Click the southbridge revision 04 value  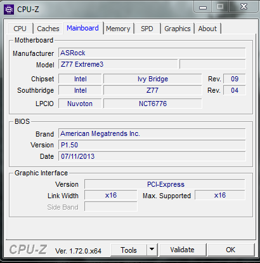click(x=235, y=90)
